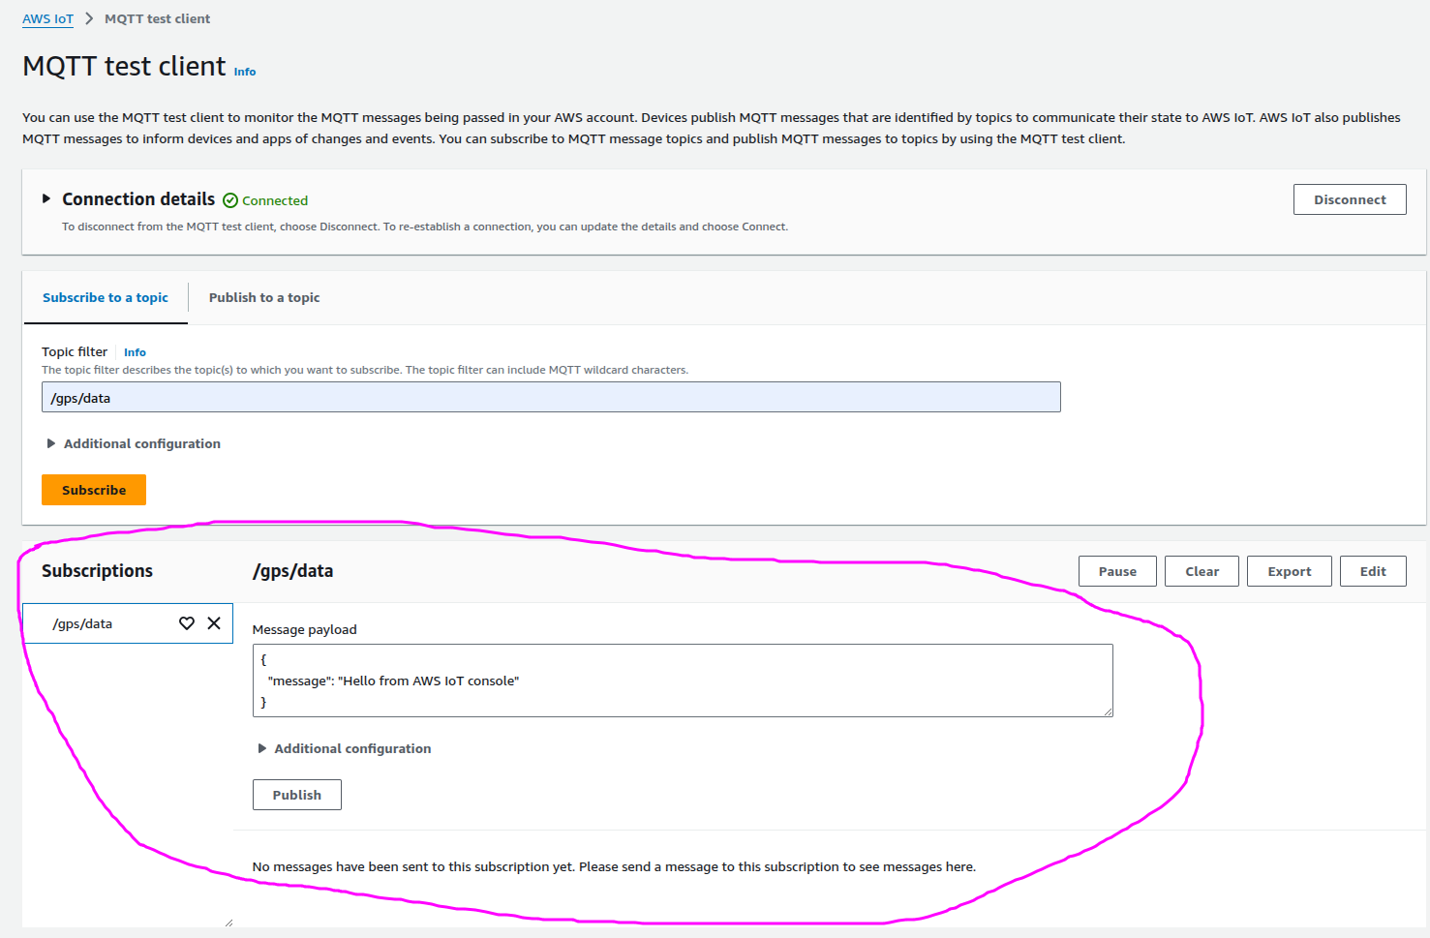Click the Disconnect button
Image resolution: width=1430 pixels, height=938 pixels.
click(1349, 199)
